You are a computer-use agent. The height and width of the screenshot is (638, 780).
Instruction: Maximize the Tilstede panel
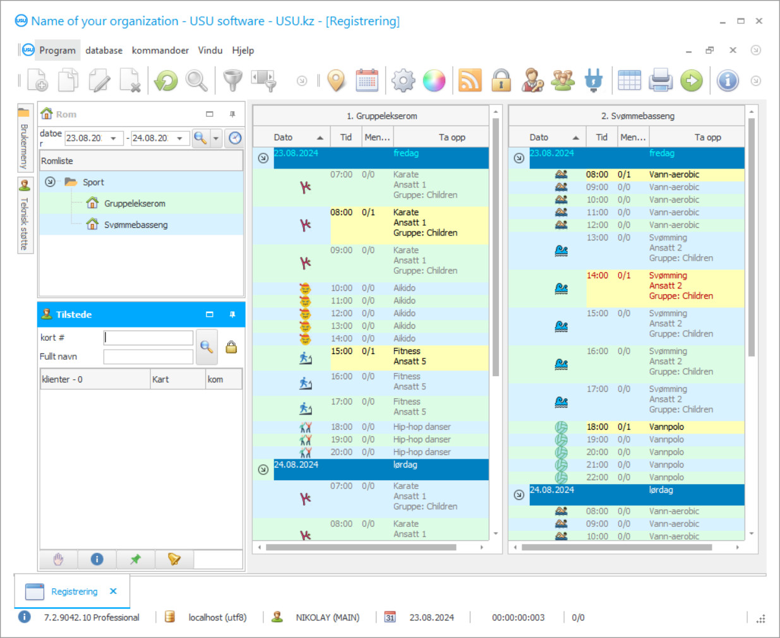click(210, 314)
